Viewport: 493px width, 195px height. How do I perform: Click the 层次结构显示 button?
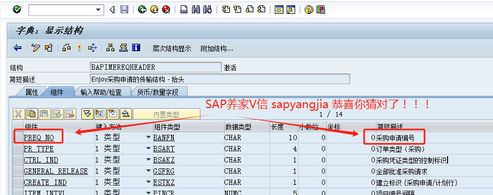point(172,48)
